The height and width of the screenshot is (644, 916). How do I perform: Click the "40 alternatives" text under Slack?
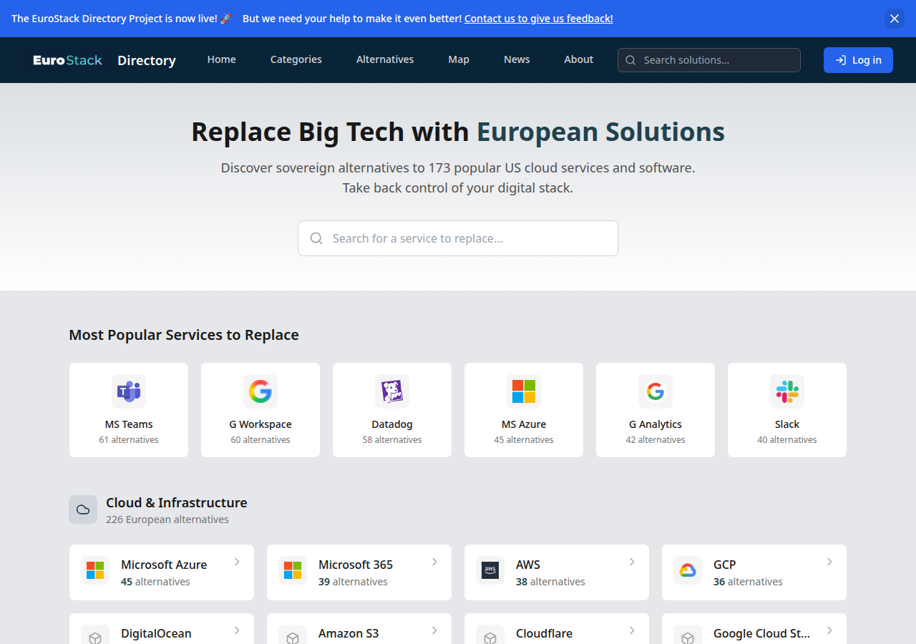click(x=787, y=440)
